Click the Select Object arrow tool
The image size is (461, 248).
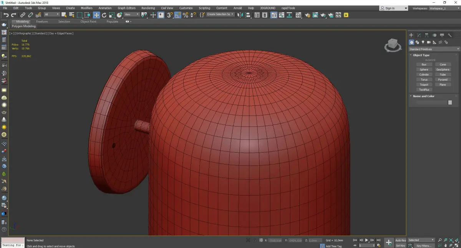click(64, 15)
